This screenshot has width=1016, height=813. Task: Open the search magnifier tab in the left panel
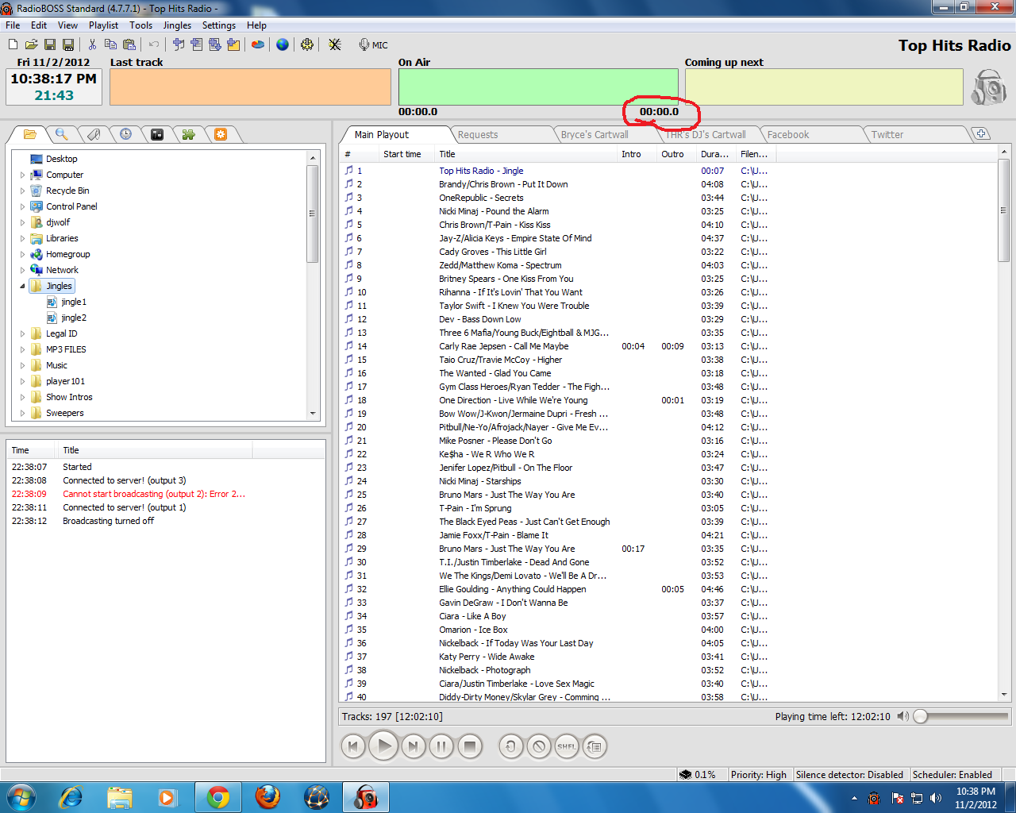point(61,134)
